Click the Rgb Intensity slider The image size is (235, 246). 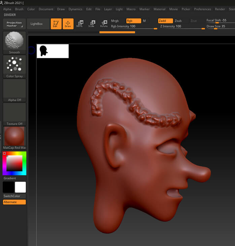point(134,27)
